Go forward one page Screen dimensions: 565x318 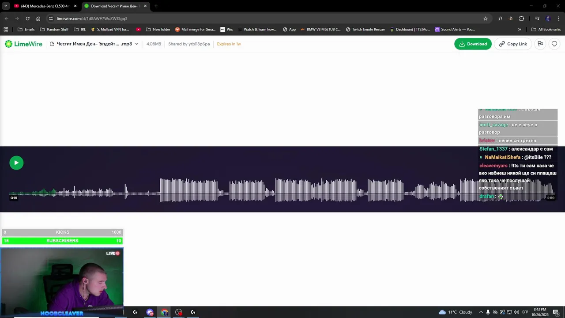17,19
